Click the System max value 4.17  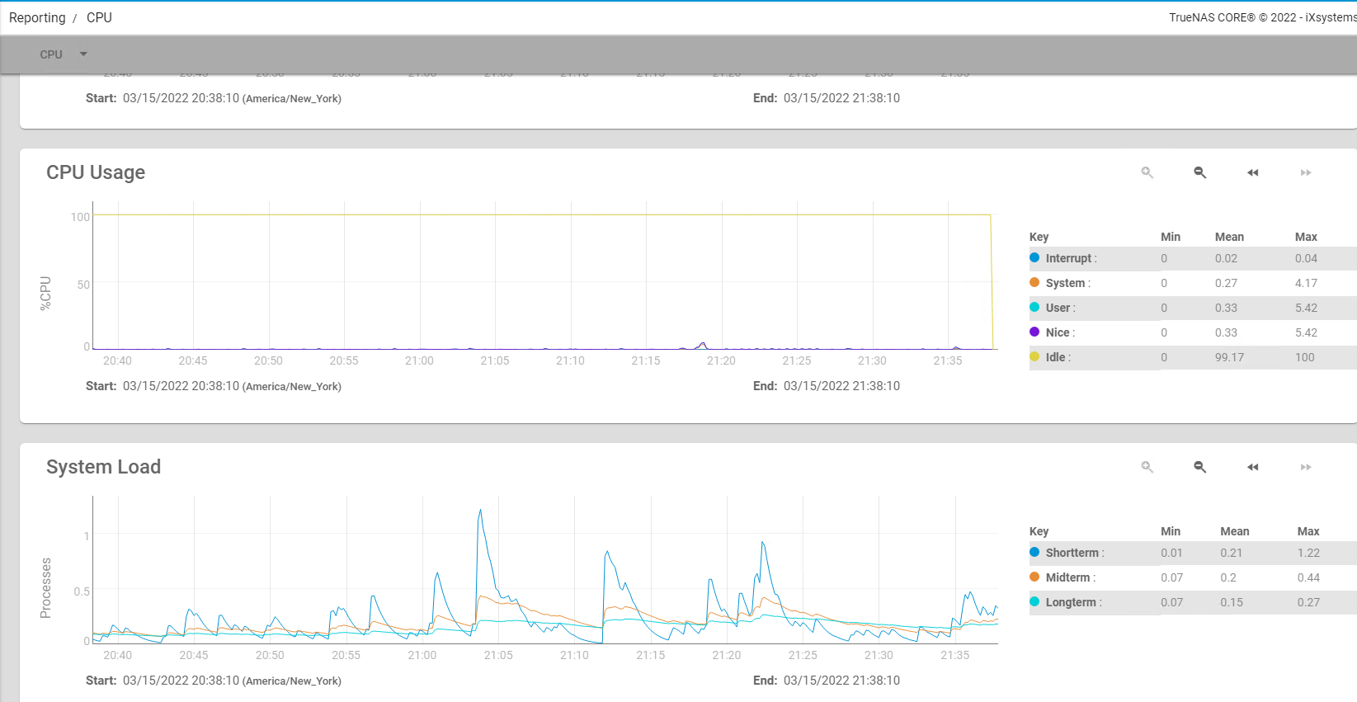pyautogui.click(x=1306, y=283)
